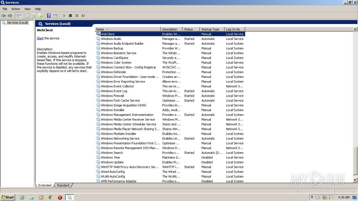Select the Windows Time service
The image size is (358, 201).
170,157
